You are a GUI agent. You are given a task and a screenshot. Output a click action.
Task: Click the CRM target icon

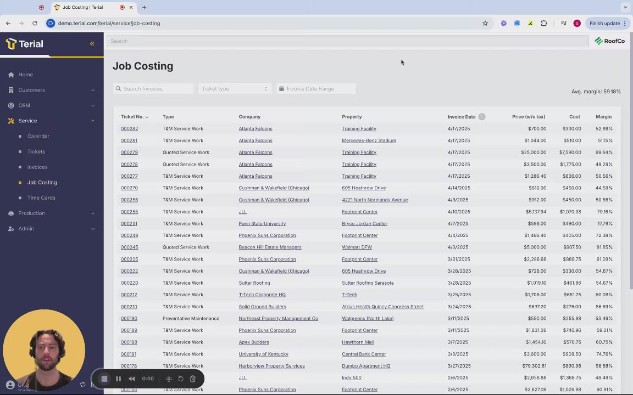(11, 105)
